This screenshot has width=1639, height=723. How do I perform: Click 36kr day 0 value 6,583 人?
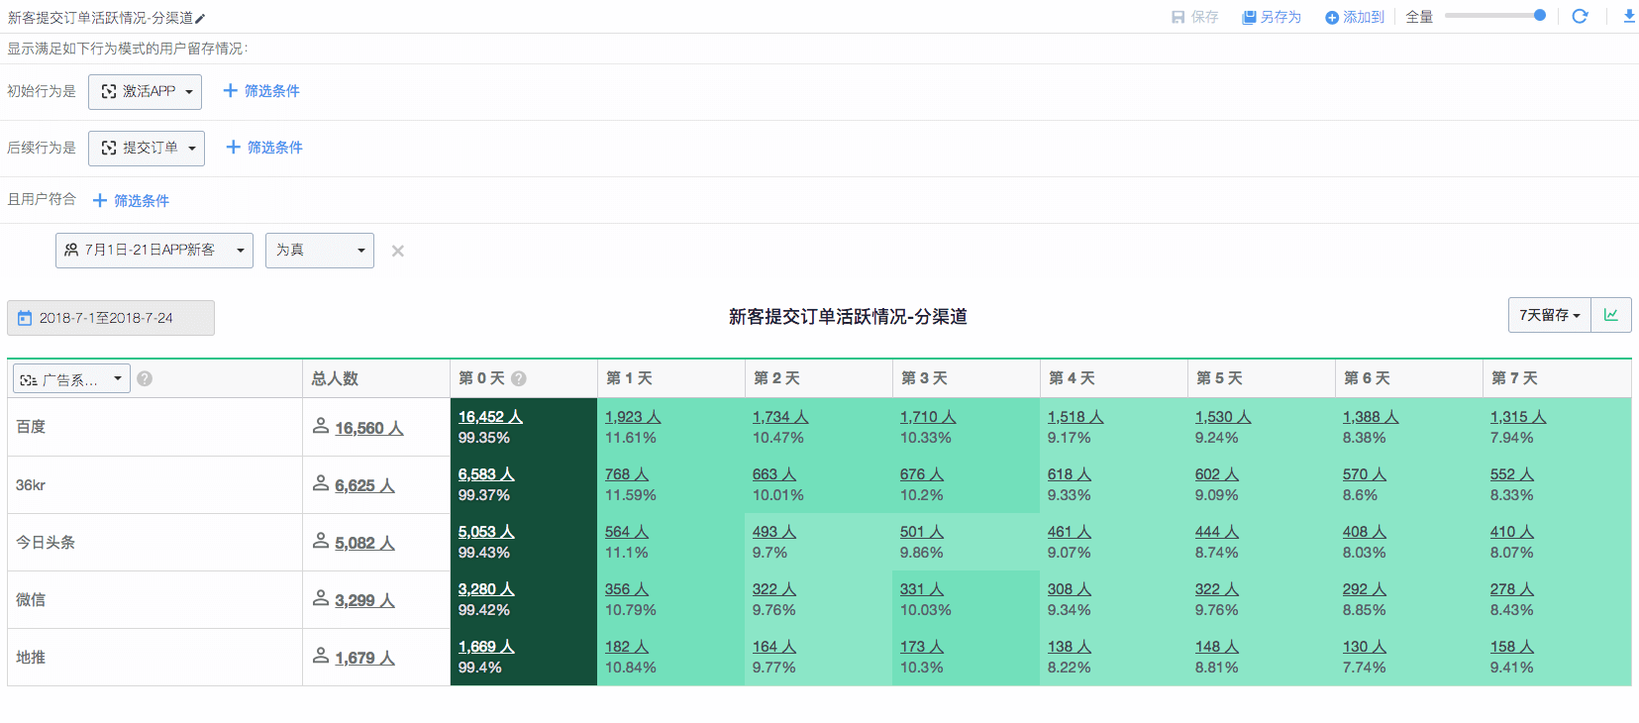[x=486, y=474]
